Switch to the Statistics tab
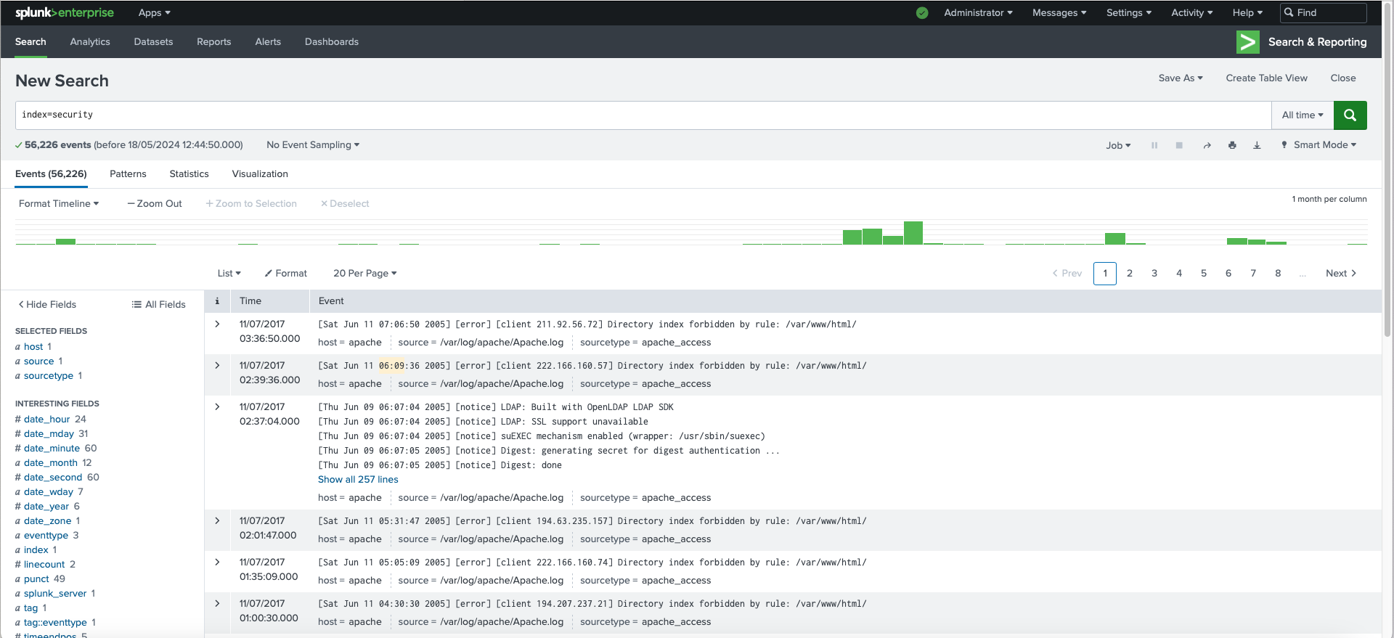The width and height of the screenshot is (1394, 638). (189, 173)
